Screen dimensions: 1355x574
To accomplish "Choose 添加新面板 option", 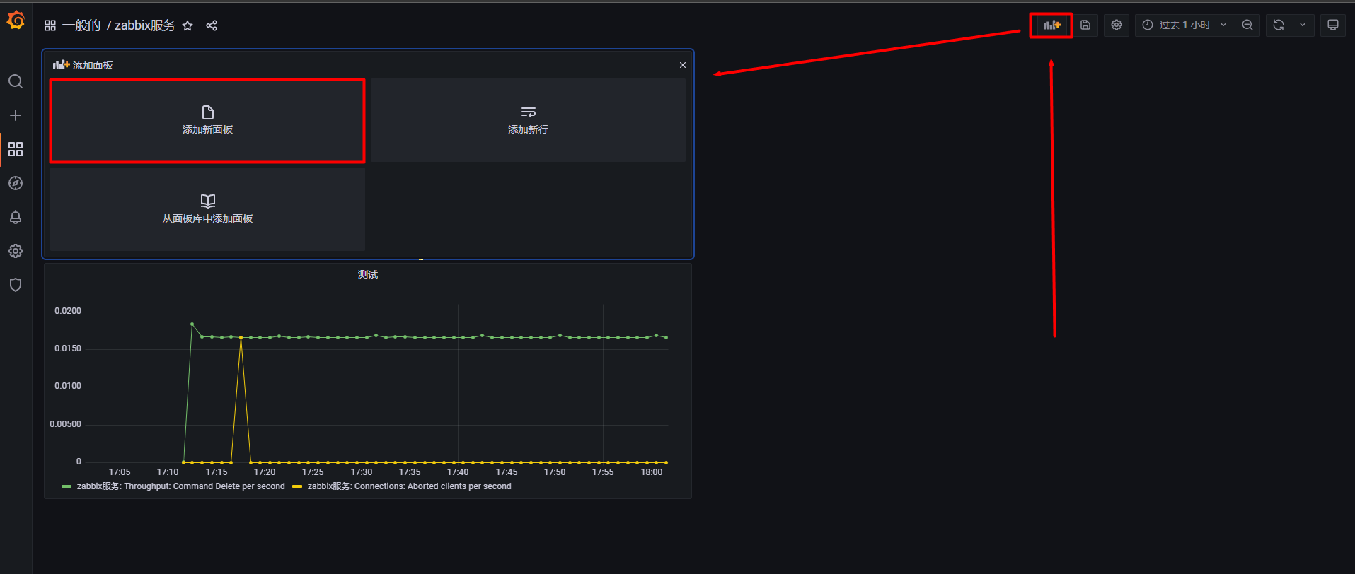I will tap(207, 121).
